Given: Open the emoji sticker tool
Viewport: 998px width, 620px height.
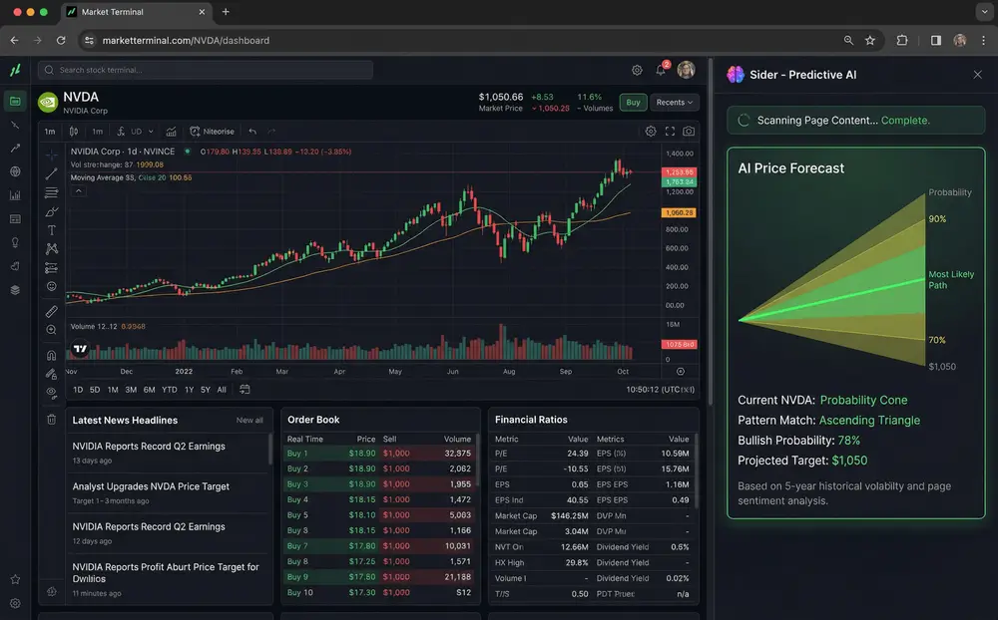Looking at the screenshot, I should click(x=52, y=286).
